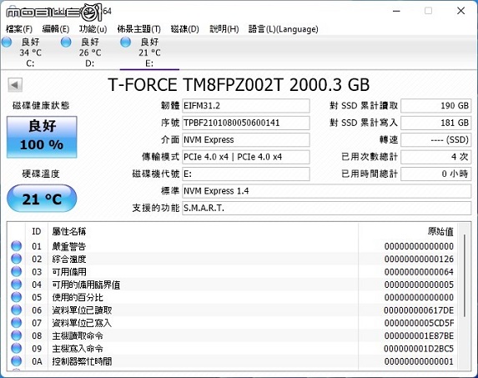Click rotation rate value ---- (SSD)
The width and height of the screenshot is (478, 378).
pos(436,140)
